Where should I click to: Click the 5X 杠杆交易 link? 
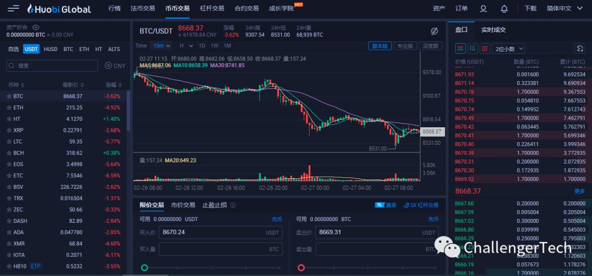(421, 205)
